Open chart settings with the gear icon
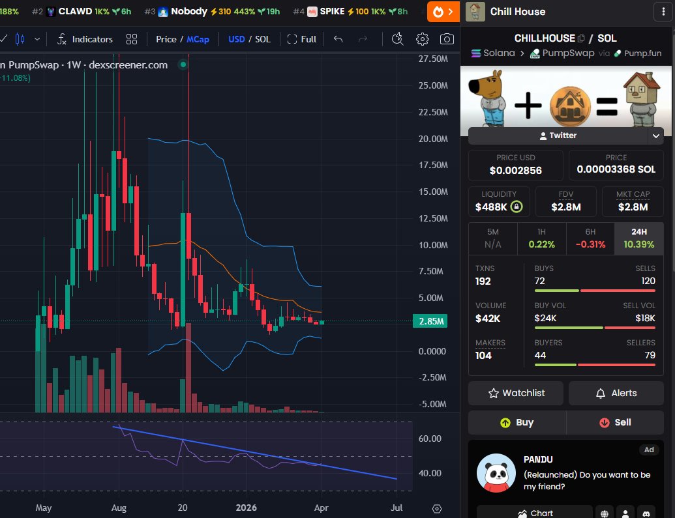The height and width of the screenshot is (518, 675). coord(422,39)
